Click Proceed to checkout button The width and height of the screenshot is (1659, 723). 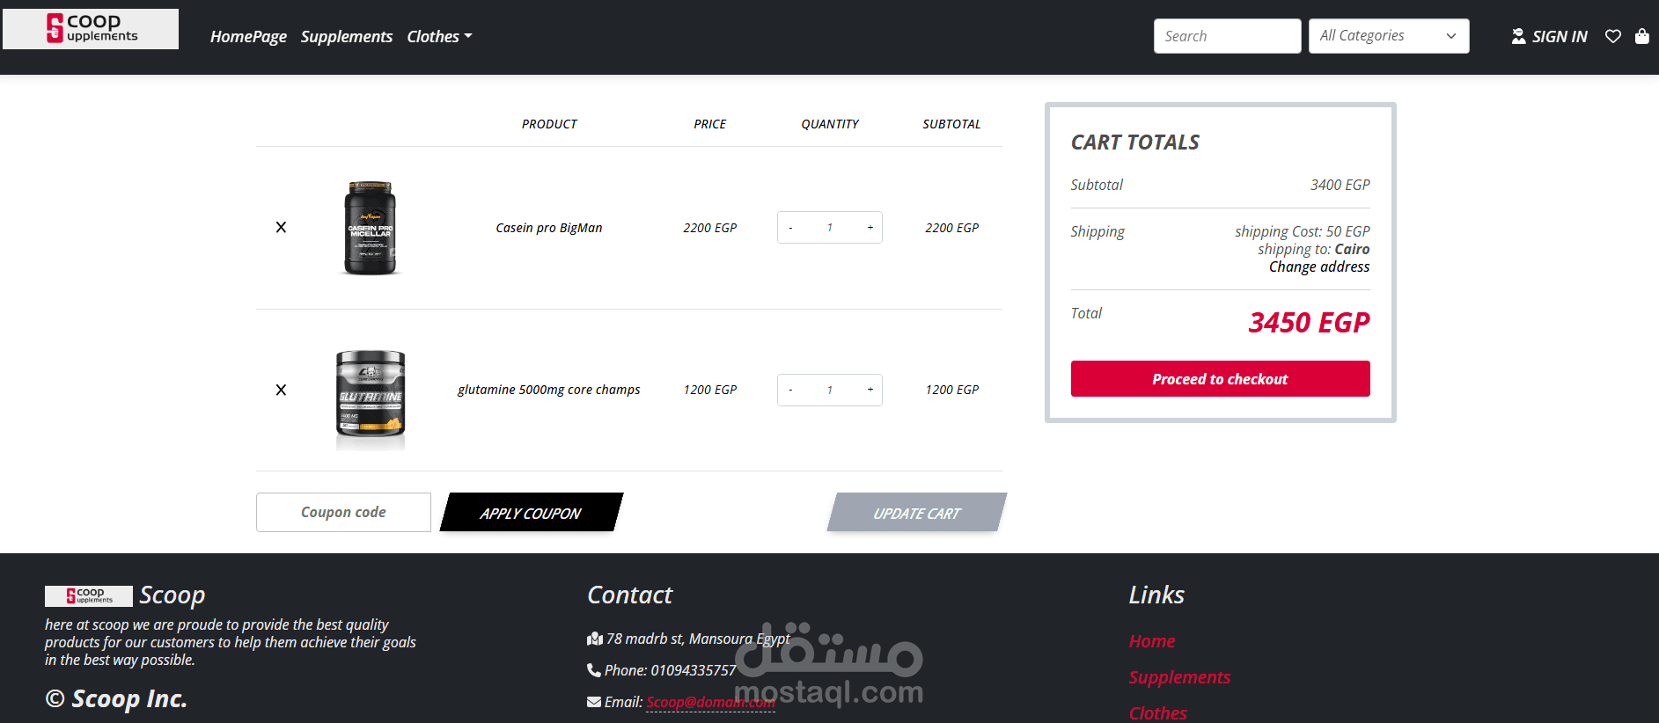1220,379
